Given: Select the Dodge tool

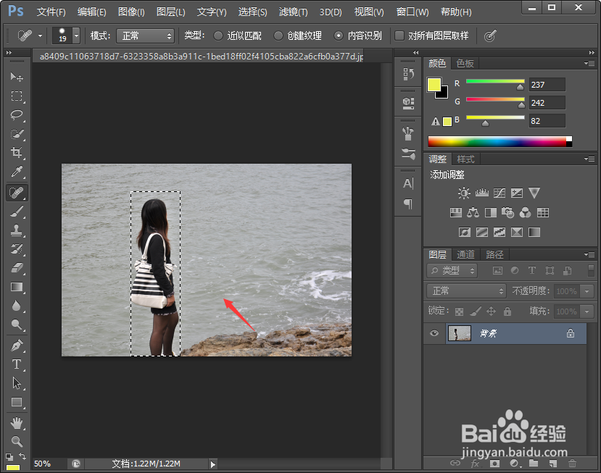Looking at the screenshot, I should tap(17, 325).
